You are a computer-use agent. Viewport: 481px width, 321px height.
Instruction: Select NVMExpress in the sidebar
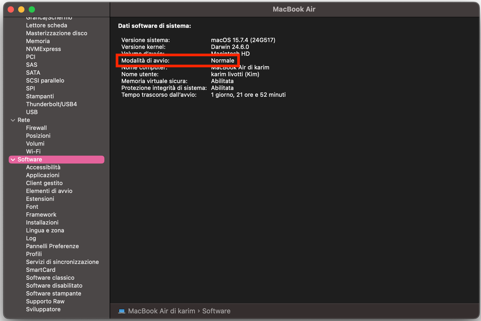(43, 49)
